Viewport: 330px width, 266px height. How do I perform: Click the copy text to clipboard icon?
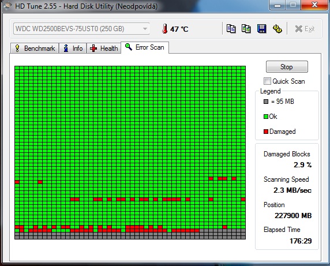pos(231,29)
